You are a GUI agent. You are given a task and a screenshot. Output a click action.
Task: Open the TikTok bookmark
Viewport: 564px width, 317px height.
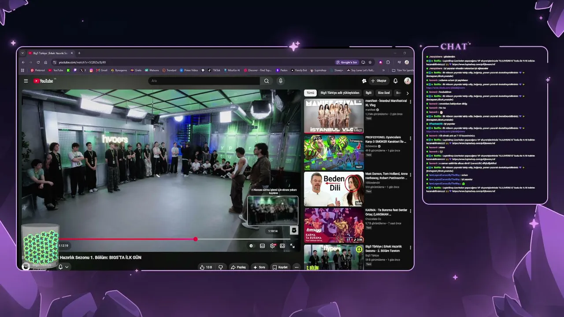point(215,70)
